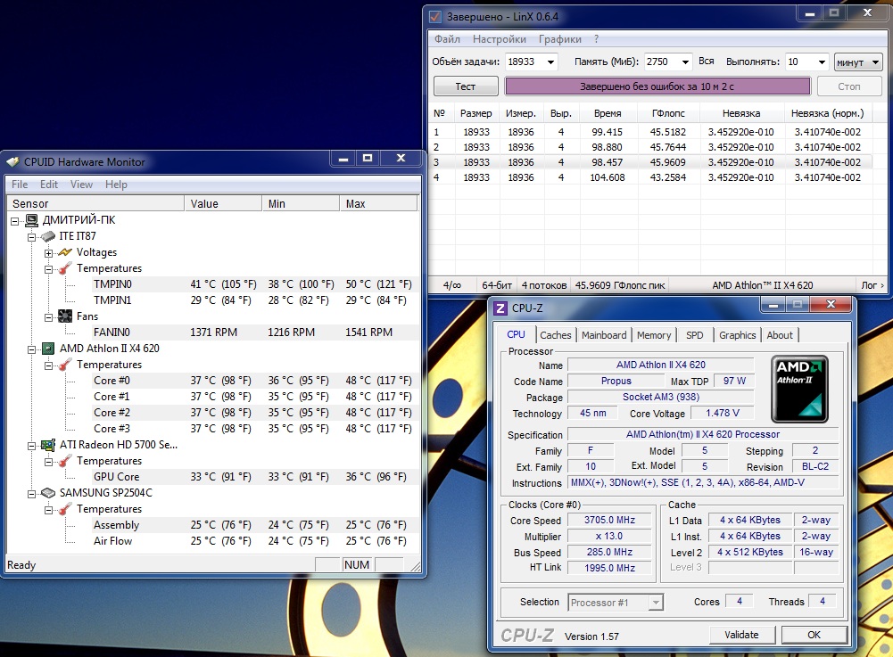This screenshot has width=893, height=657.
Task: Open the Объём задачи size dropdown
Action: tap(550, 62)
